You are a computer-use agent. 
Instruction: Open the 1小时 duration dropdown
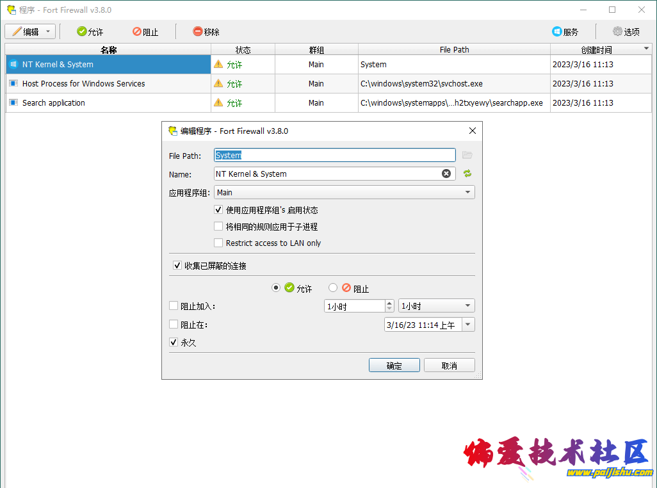(467, 306)
